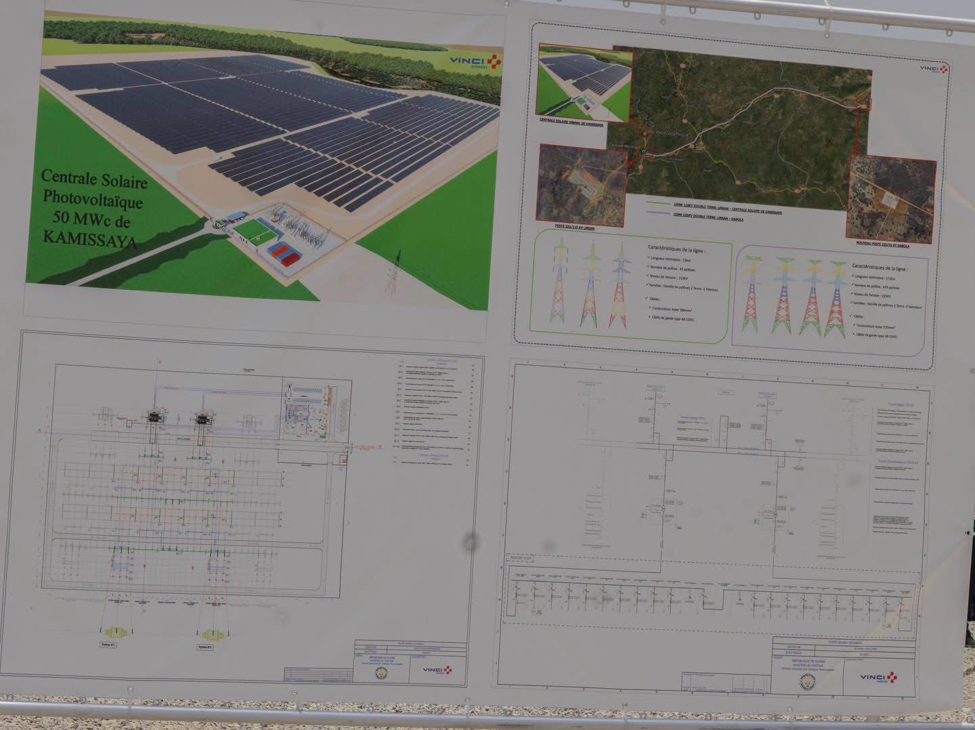The image size is (975, 730).
Task: Open the Nouveau Poste 225/33 KV Dabola thumbnail
Action: click(x=890, y=196)
